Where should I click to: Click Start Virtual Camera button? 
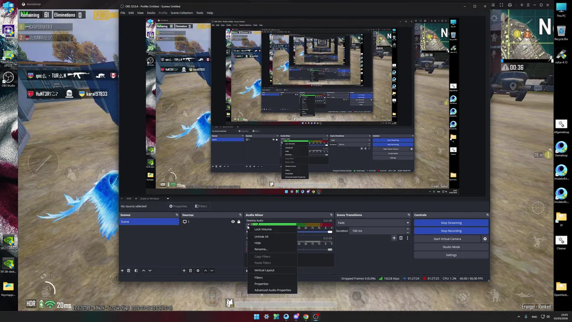click(x=447, y=239)
